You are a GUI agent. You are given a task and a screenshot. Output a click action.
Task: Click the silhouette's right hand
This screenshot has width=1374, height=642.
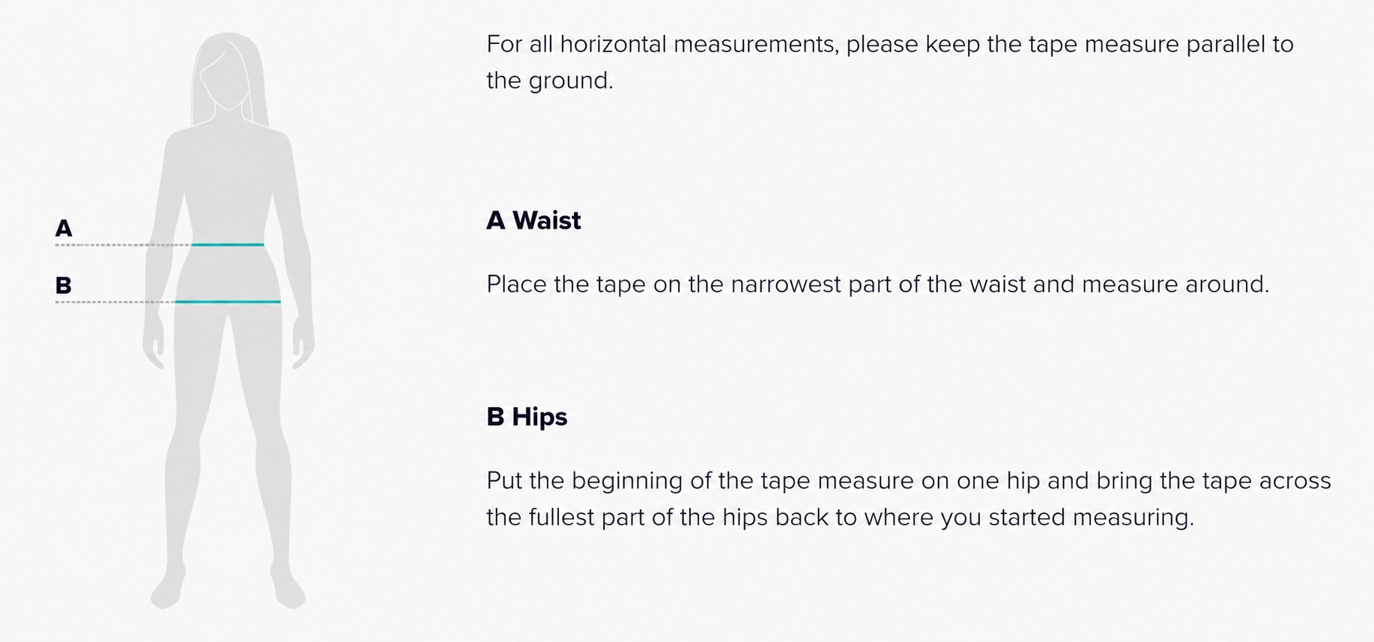click(x=303, y=343)
